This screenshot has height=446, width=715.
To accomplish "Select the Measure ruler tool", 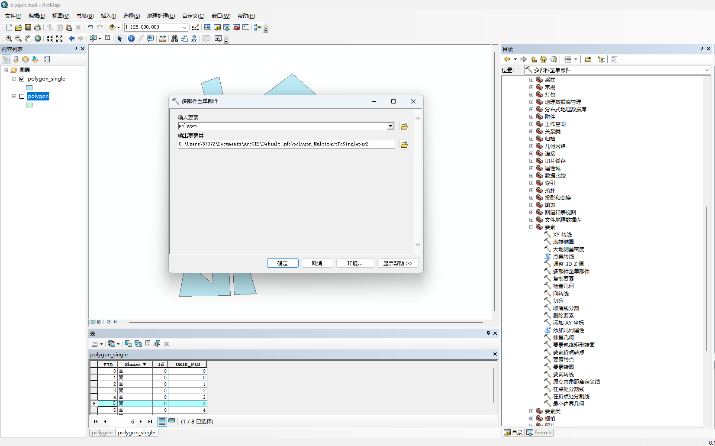I will coord(163,39).
